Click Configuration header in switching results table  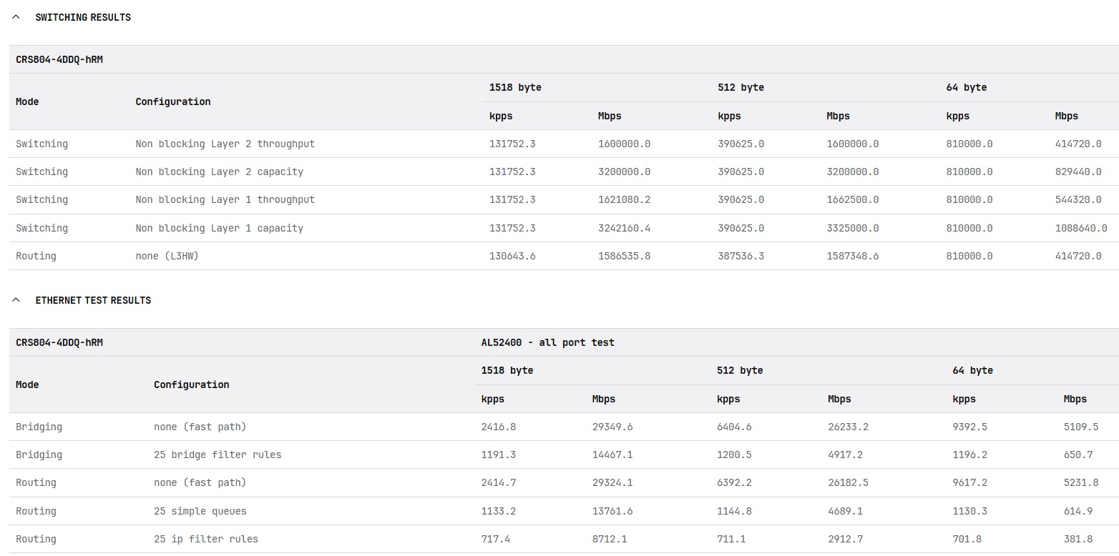coord(173,101)
